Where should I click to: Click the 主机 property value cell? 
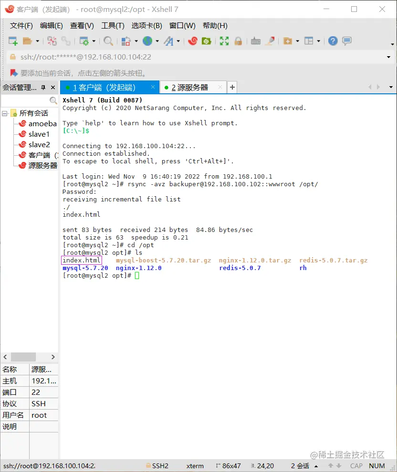[x=44, y=381]
